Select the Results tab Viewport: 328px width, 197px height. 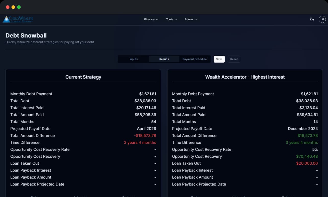click(164, 59)
